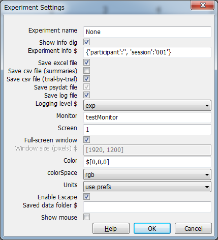The width and height of the screenshot is (218, 240).
Task: Click into the Monitor testMonitor field
Action: tap(147, 117)
